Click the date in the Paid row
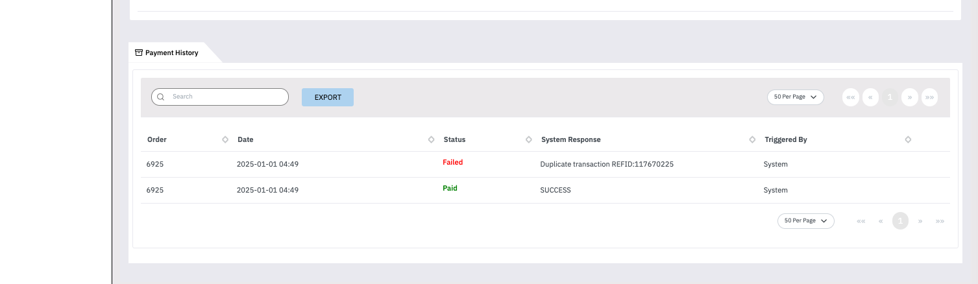978x284 pixels. click(267, 190)
